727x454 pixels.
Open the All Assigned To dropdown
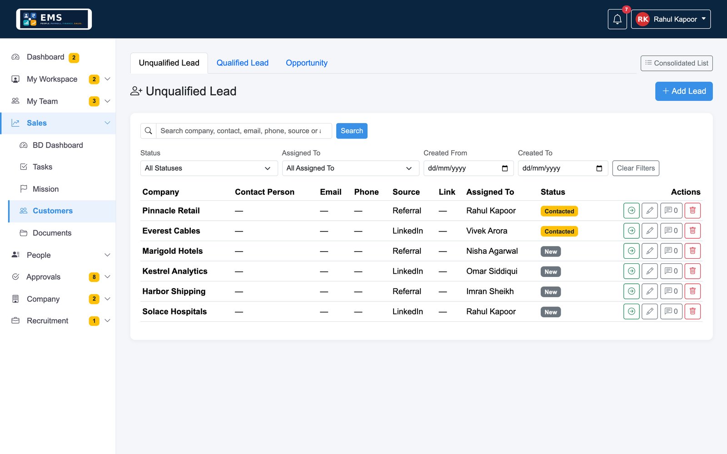pos(350,168)
